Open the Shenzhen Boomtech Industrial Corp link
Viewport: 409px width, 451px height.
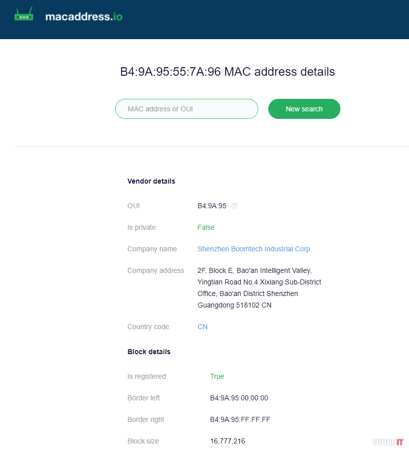pos(253,249)
